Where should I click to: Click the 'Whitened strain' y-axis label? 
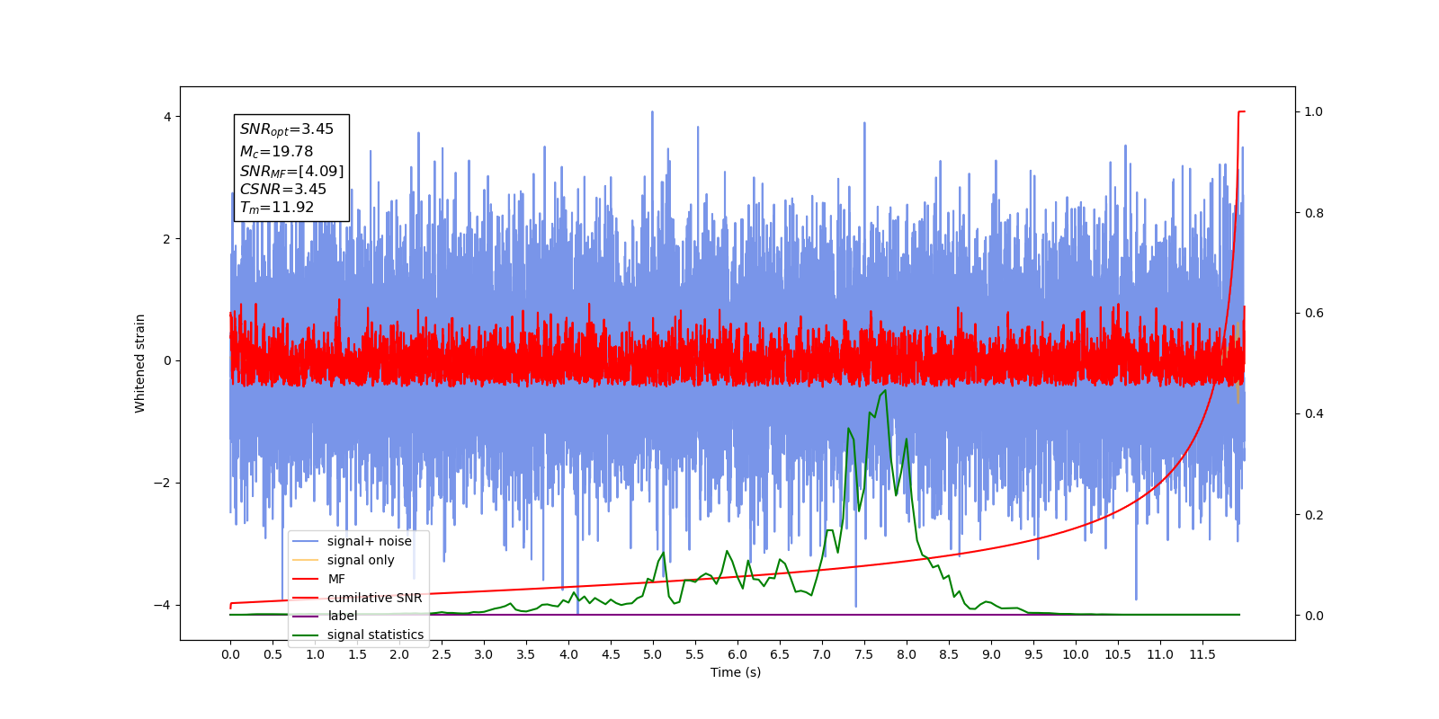(x=140, y=363)
